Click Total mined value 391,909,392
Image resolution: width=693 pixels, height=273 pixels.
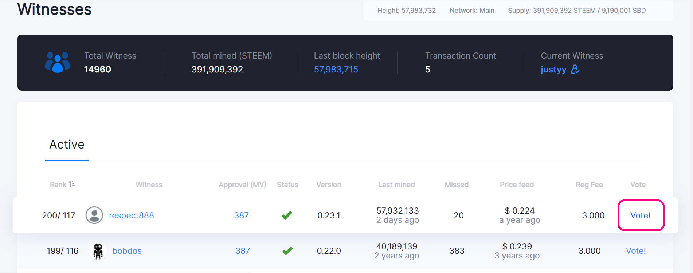point(217,69)
